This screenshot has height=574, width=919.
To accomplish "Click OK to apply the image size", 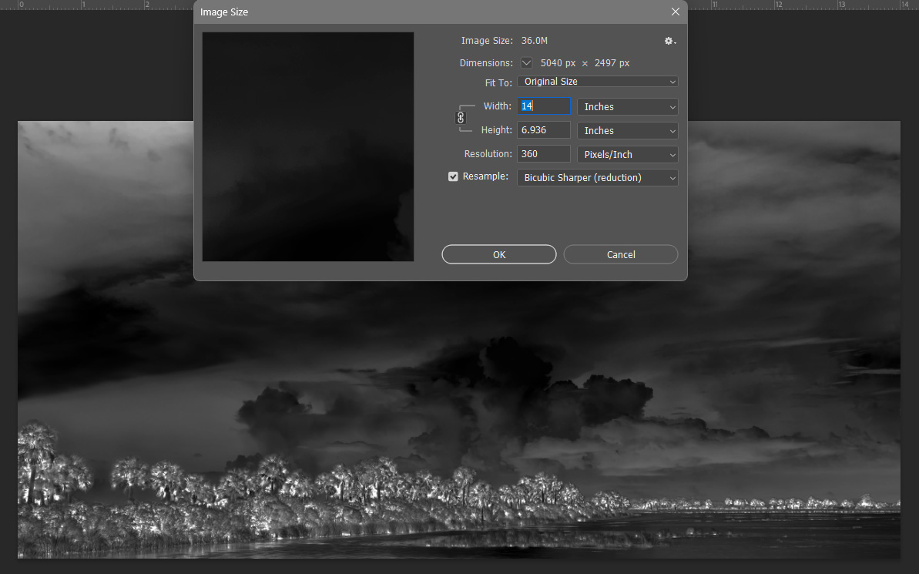I will click(x=498, y=254).
